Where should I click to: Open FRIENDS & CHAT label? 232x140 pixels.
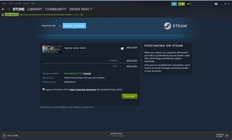click(x=220, y=136)
